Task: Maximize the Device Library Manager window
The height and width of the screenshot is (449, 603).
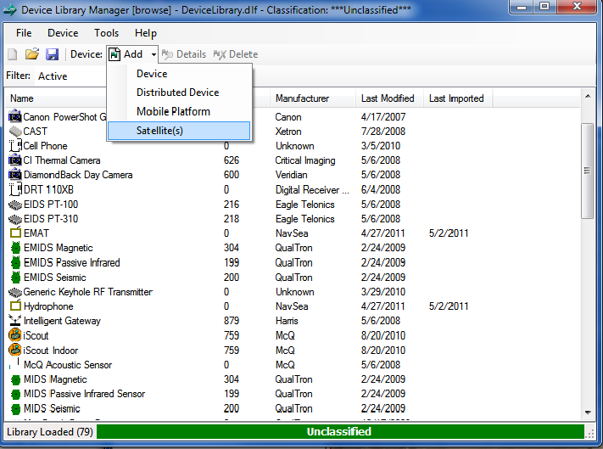Action: pyautogui.click(x=545, y=7)
